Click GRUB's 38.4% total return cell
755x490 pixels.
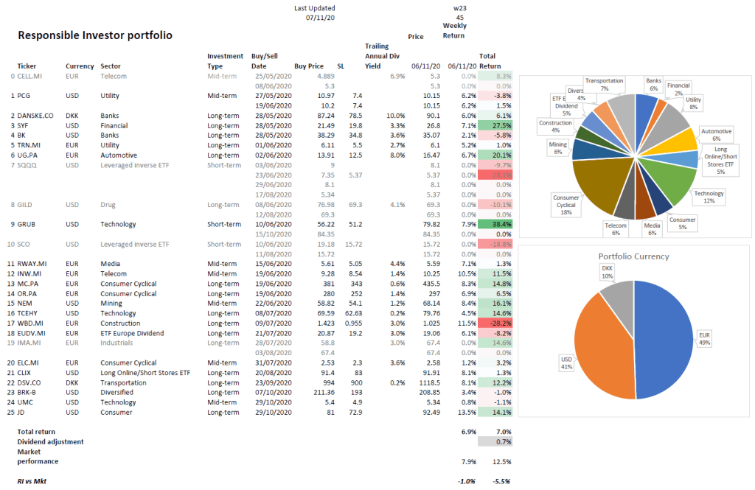point(495,224)
